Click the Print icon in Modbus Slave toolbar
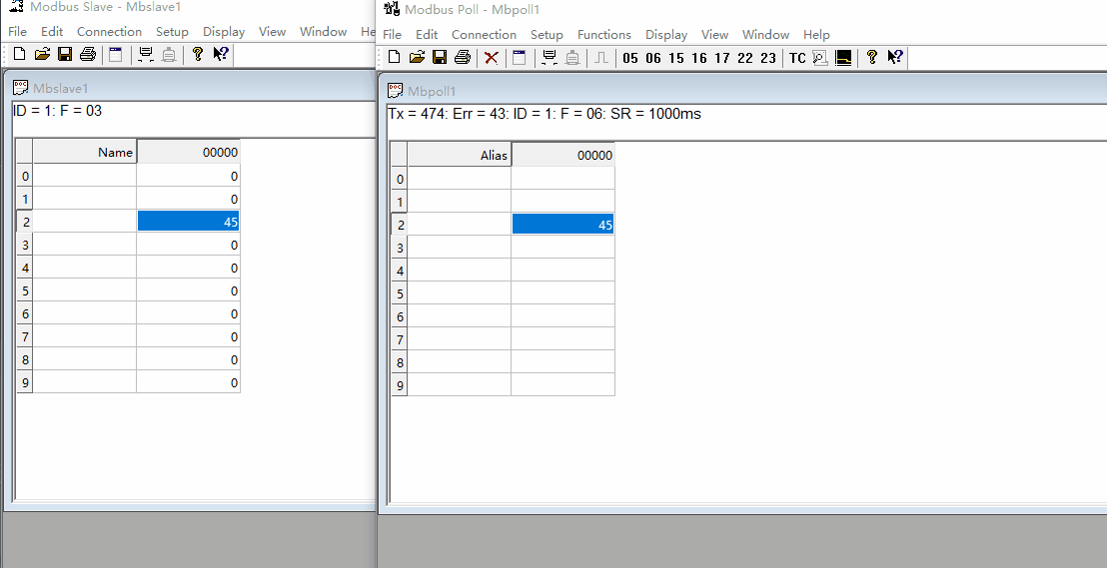The image size is (1107, 568). pos(88,54)
